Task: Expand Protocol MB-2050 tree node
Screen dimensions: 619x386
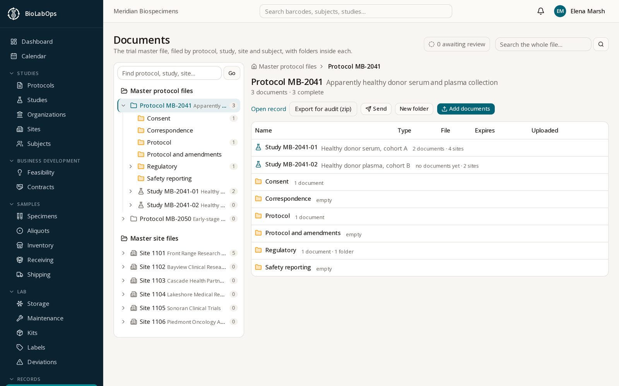Action: (123, 219)
